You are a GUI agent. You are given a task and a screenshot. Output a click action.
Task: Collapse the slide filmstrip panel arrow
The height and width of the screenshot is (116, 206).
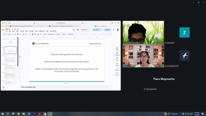point(7,87)
